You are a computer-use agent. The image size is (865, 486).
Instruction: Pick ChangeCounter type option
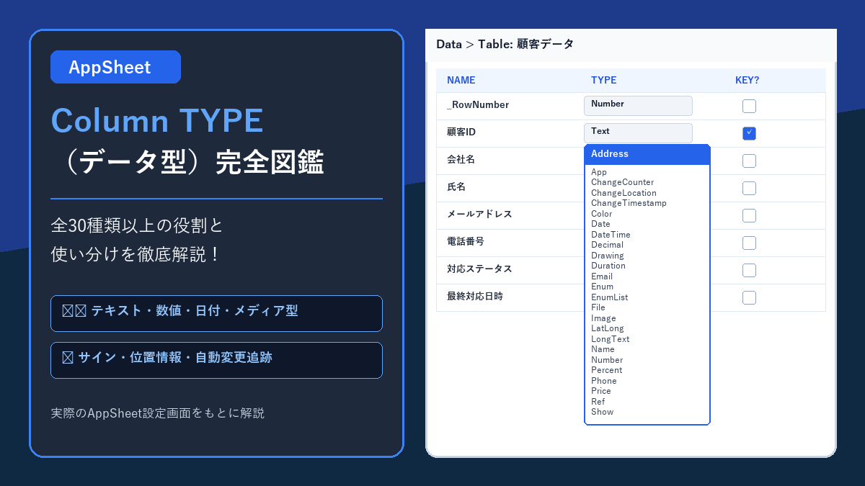point(622,183)
